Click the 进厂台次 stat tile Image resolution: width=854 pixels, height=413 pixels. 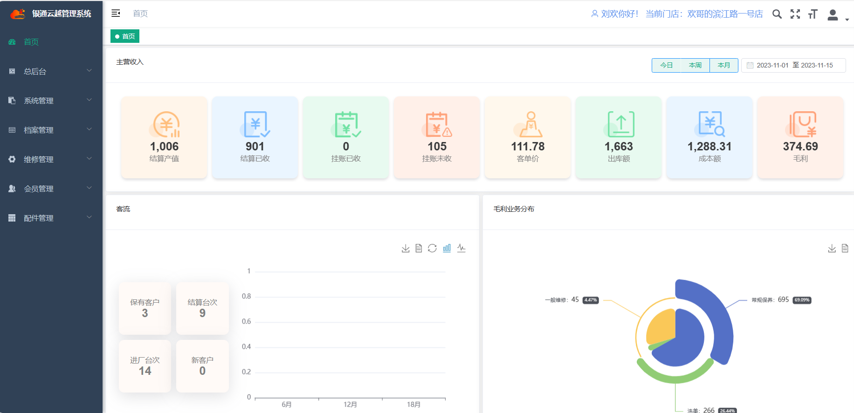pyautogui.click(x=145, y=366)
